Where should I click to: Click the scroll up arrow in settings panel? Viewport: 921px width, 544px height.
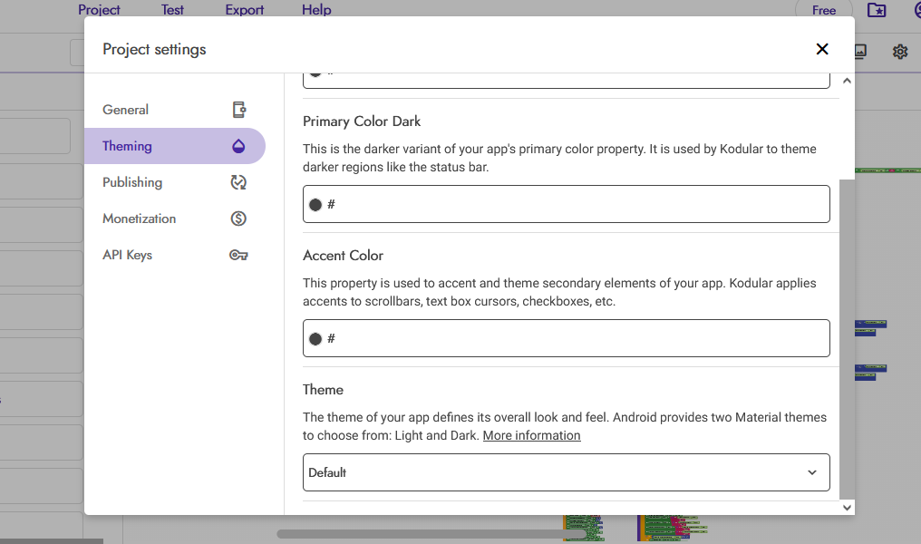[847, 81]
